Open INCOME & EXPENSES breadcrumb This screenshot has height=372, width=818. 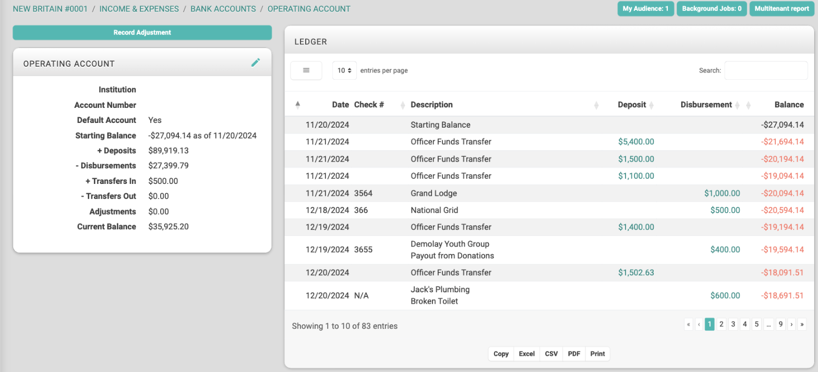139,9
